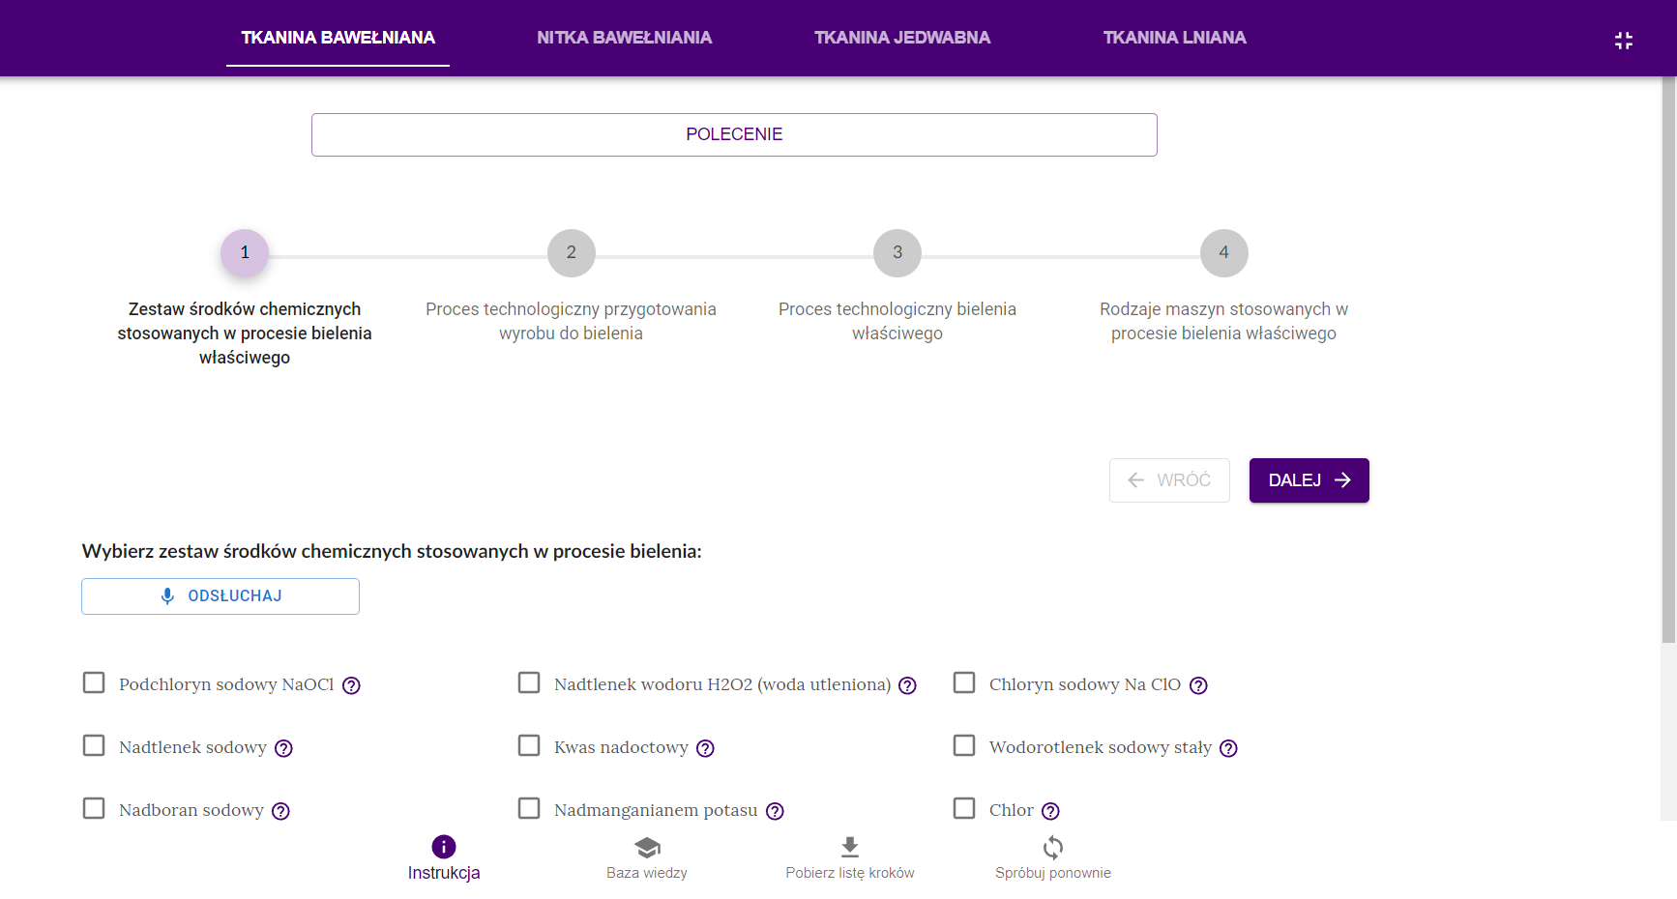Click the exit fullscreen icon

pyautogui.click(x=1623, y=41)
